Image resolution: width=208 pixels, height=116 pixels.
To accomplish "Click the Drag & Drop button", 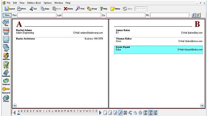I will pos(140,9).
